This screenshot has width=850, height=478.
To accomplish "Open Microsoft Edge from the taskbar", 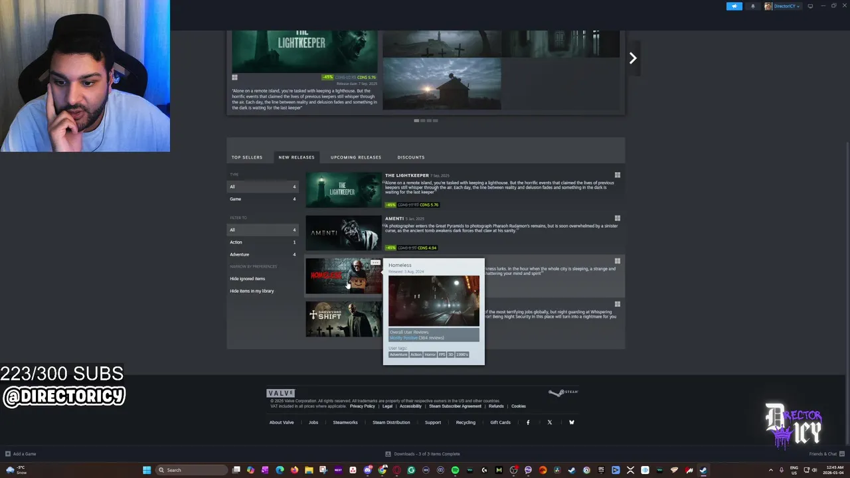I will 280,470.
